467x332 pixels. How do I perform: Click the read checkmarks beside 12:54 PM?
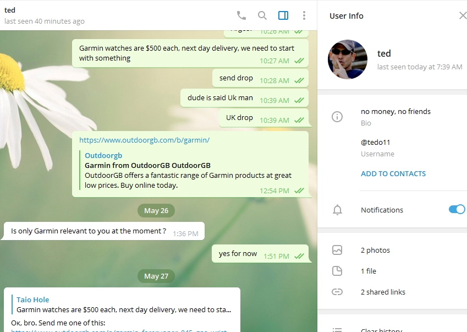(x=299, y=191)
